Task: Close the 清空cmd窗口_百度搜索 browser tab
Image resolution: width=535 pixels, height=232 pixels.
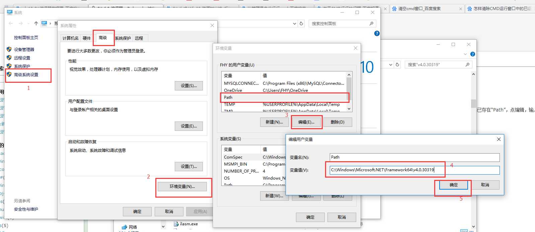Action: tap(461, 9)
